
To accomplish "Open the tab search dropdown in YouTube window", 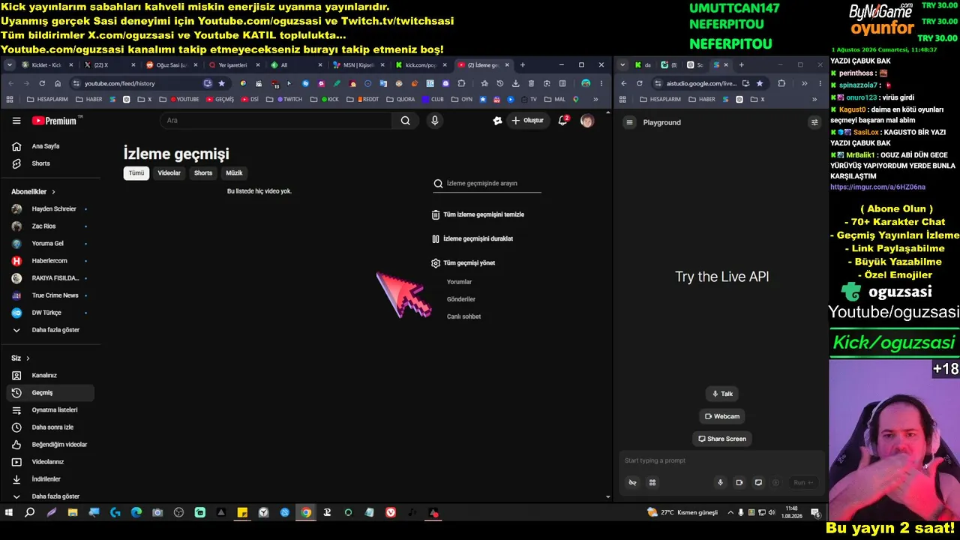I will 10,65.
